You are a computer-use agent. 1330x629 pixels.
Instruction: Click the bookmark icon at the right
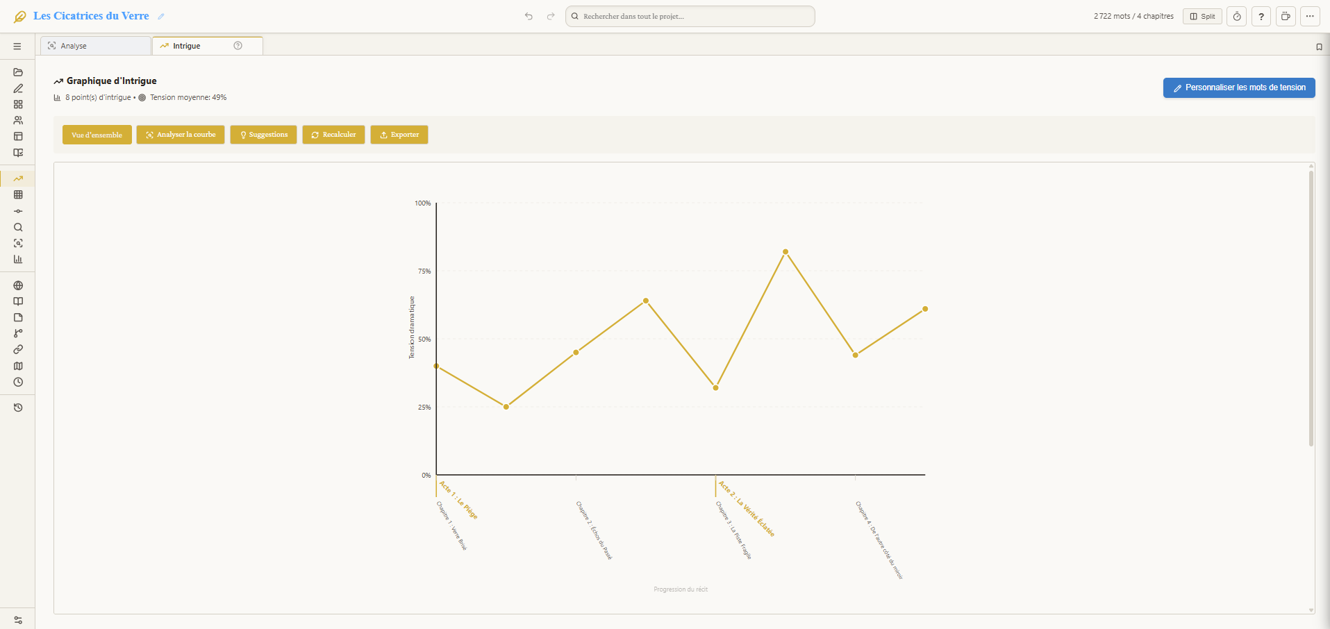pyautogui.click(x=1319, y=47)
